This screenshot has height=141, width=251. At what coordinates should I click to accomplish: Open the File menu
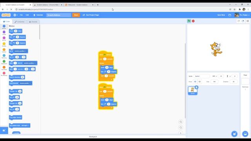pos(21,15)
